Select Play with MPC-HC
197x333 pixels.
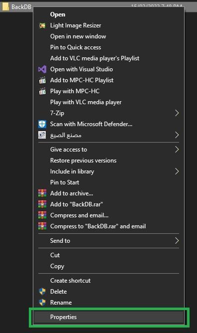108,91
